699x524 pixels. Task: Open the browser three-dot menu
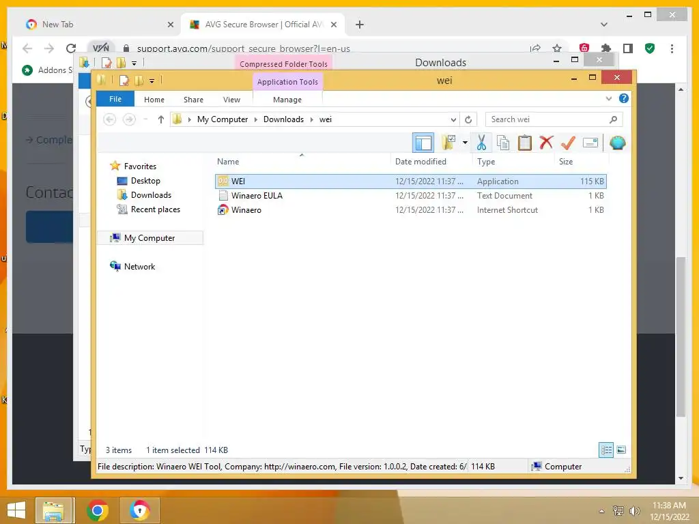coord(672,48)
